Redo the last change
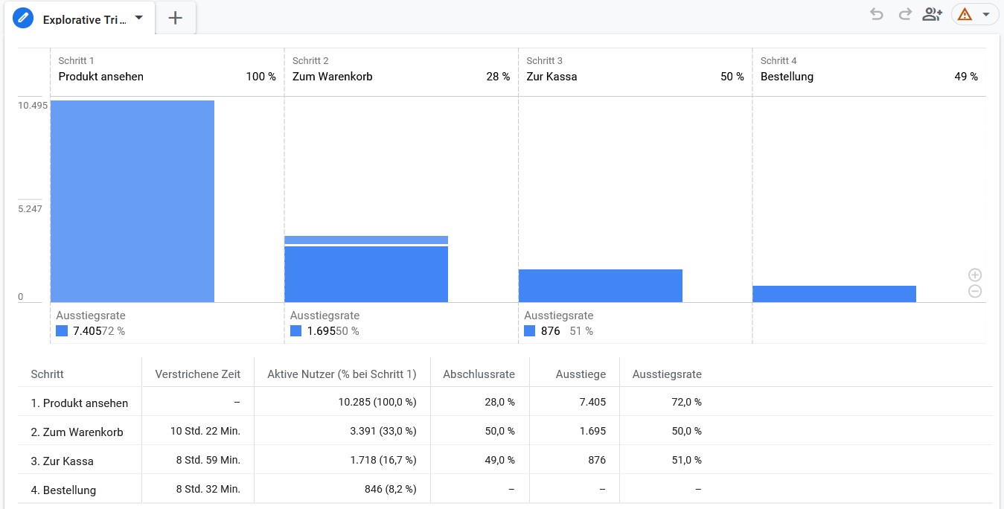The height and width of the screenshot is (509, 1004). coord(905,14)
